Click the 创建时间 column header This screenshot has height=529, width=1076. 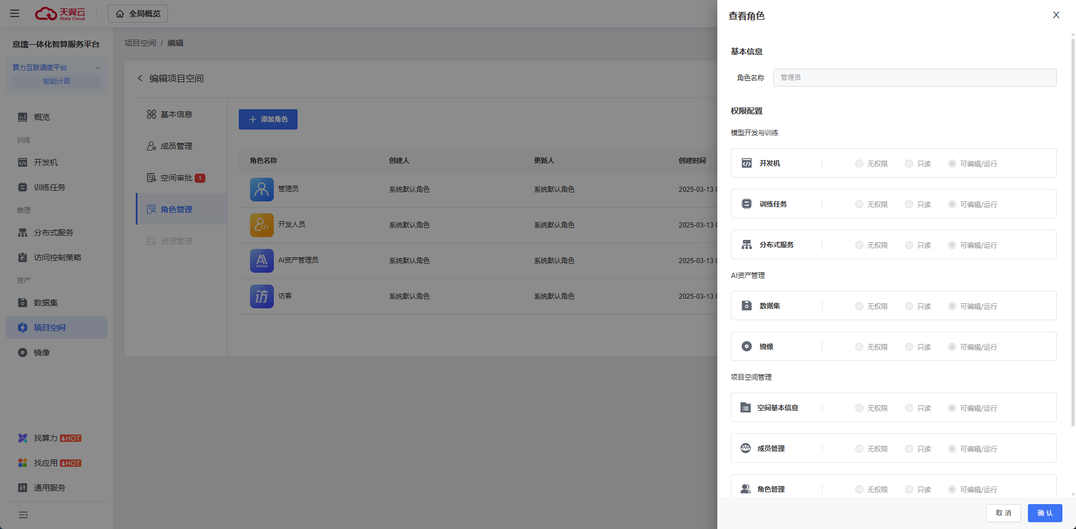pos(692,161)
